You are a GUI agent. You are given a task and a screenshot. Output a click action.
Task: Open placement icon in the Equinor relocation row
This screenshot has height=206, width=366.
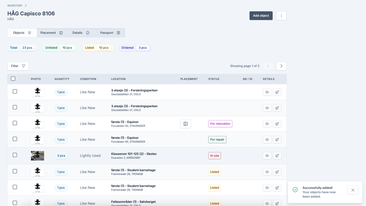[186, 124]
